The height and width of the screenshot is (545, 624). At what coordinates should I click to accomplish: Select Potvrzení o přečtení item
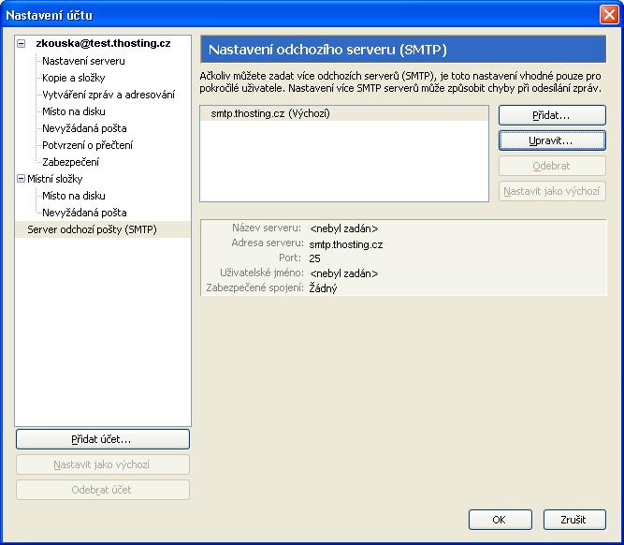tap(87, 145)
